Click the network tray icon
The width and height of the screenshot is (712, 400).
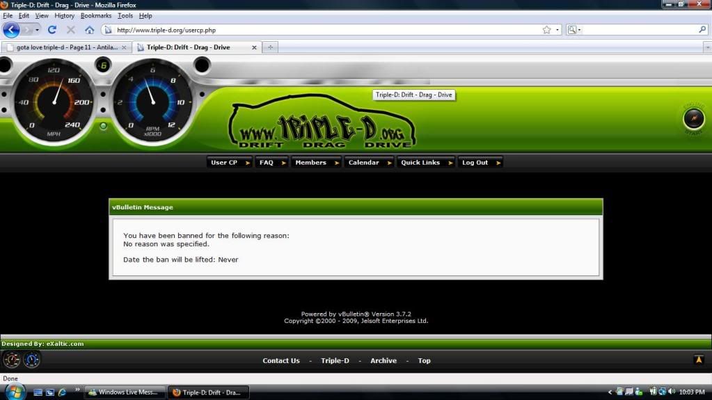coord(662,392)
